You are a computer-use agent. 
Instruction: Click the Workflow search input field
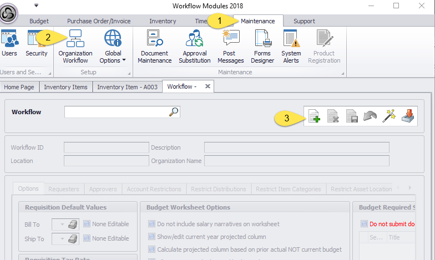(x=116, y=112)
